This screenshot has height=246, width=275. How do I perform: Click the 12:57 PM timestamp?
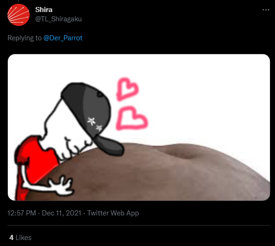[21, 213]
